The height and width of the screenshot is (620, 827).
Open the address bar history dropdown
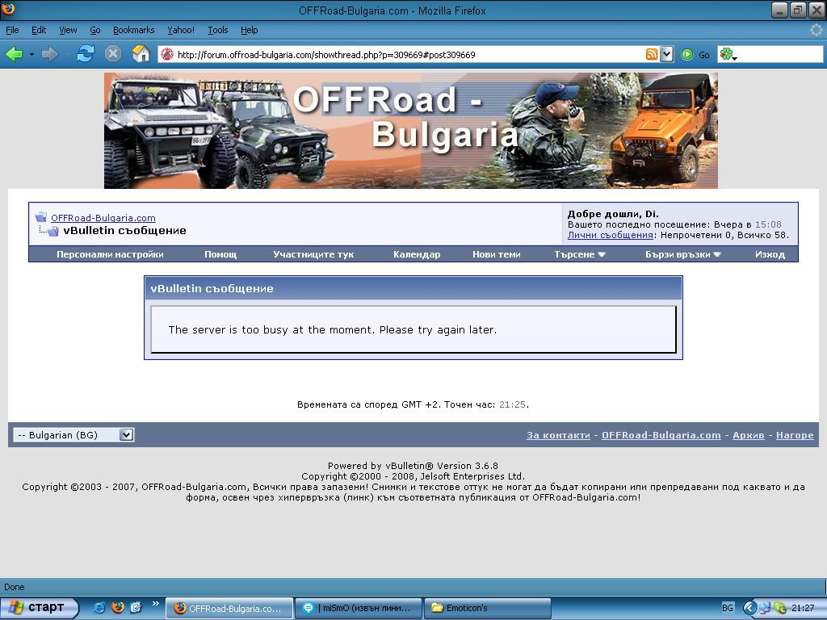(666, 54)
